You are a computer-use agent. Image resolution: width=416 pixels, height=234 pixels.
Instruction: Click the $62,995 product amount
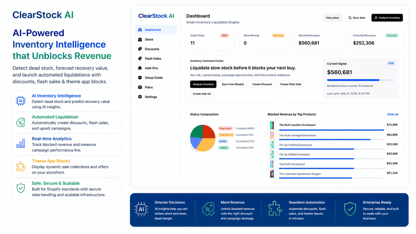click(392, 135)
